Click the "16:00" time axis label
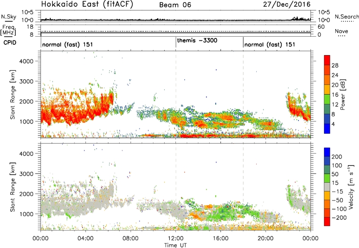 [x=220, y=239]
